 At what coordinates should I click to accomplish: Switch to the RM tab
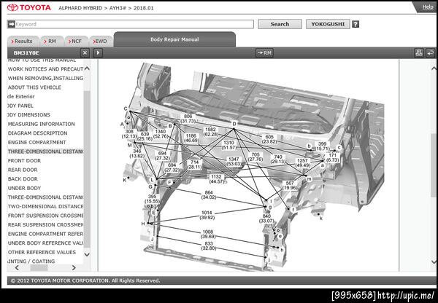[x=53, y=42]
